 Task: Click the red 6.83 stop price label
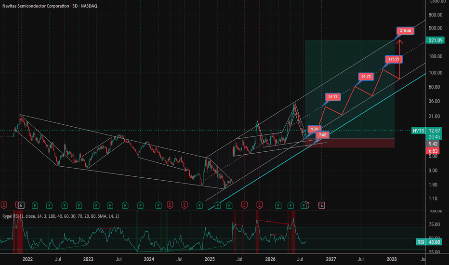(x=433, y=151)
